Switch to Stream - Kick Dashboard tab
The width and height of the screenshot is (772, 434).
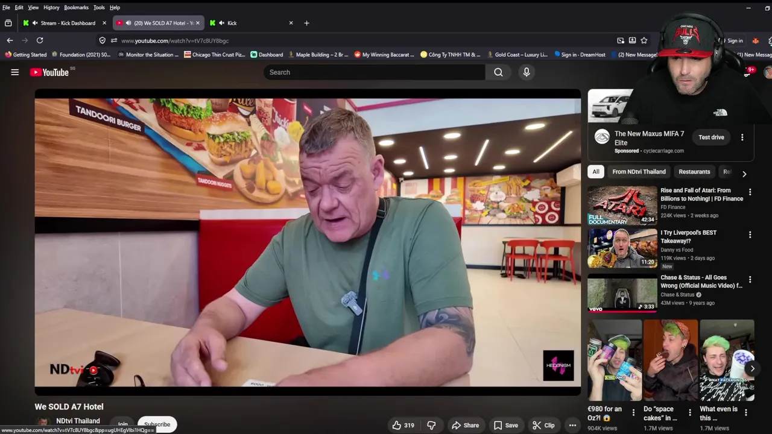[65, 23]
